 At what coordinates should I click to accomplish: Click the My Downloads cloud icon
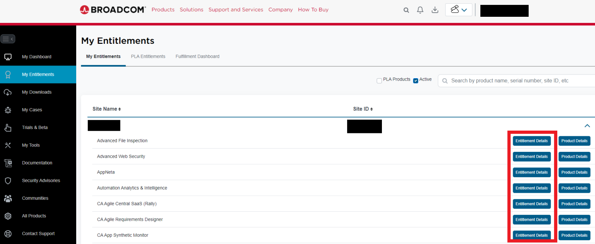coord(8,92)
